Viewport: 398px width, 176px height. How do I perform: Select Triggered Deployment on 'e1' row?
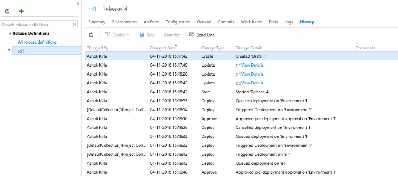242,154
